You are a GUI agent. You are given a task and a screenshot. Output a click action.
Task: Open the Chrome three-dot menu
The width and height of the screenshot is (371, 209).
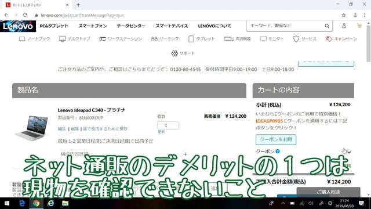[365, 15]
